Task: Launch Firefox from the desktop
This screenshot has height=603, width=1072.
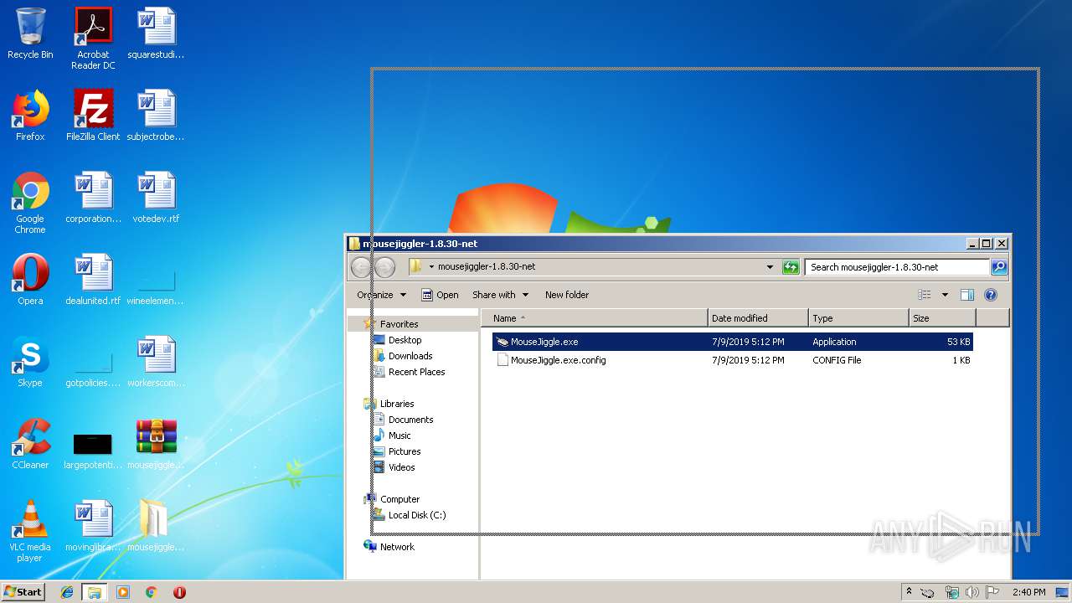Action: coord(30,116)
